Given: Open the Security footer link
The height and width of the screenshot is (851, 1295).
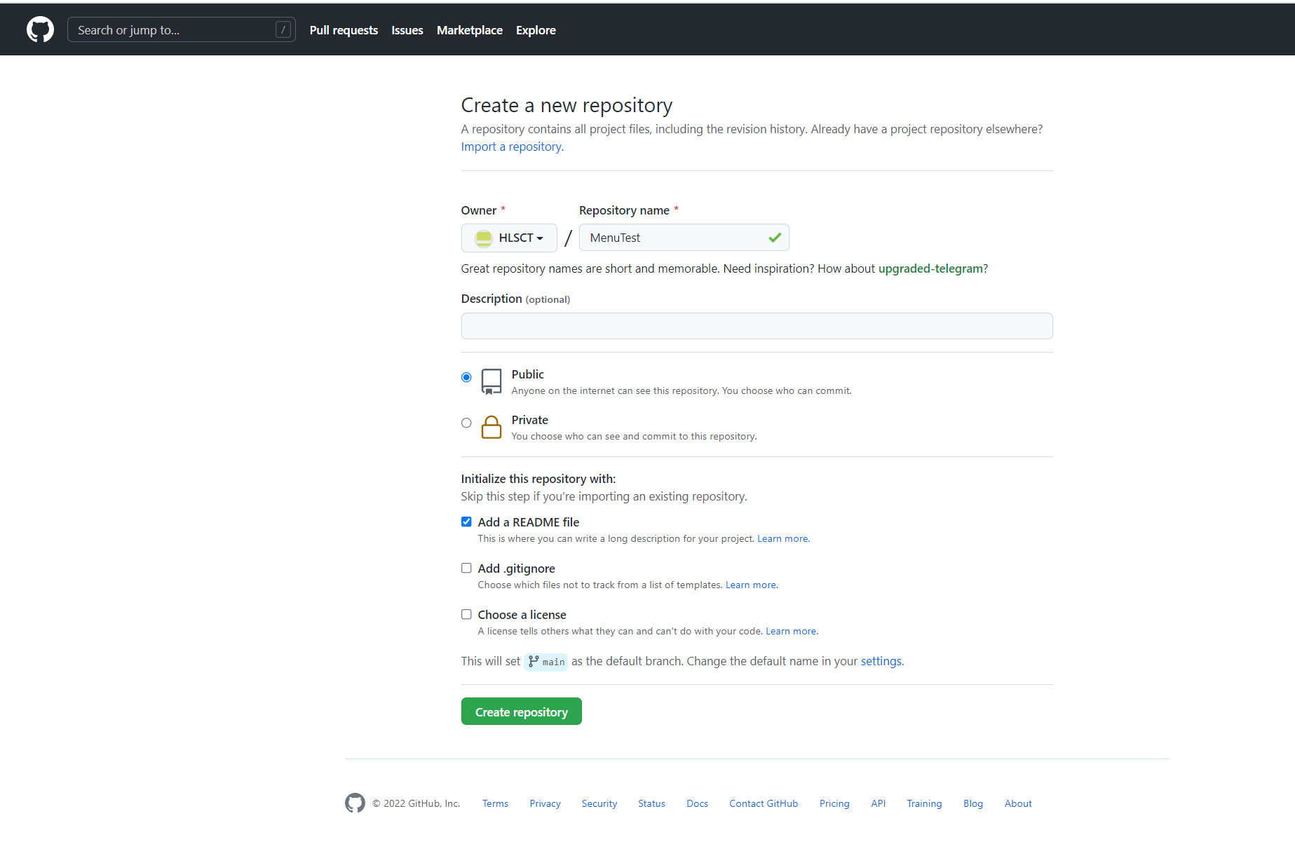Looking at the screenshot, I should click(599, 803).
